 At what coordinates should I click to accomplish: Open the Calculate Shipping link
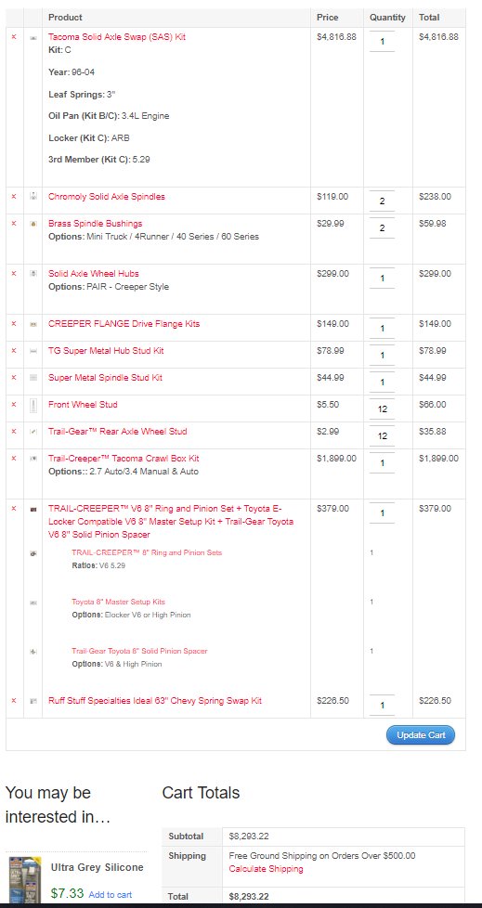pos(266,869)
